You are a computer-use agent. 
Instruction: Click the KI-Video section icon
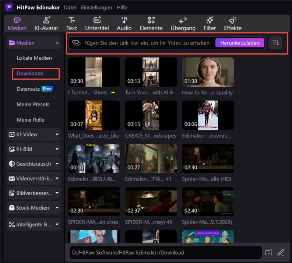point(12,134)
